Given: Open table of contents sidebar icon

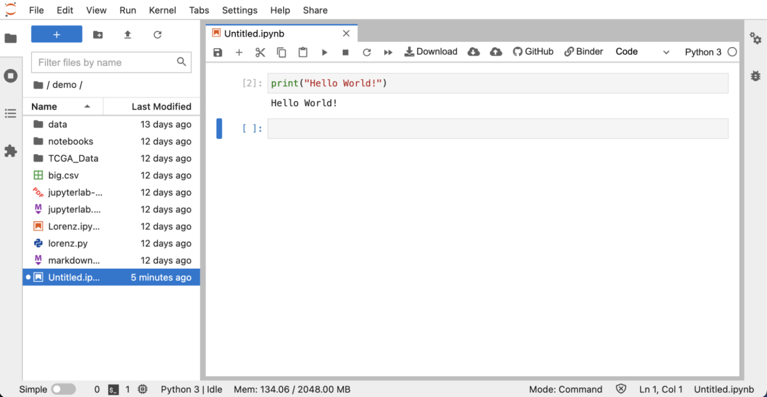Looking at the screenshot, I should [11, 113].
